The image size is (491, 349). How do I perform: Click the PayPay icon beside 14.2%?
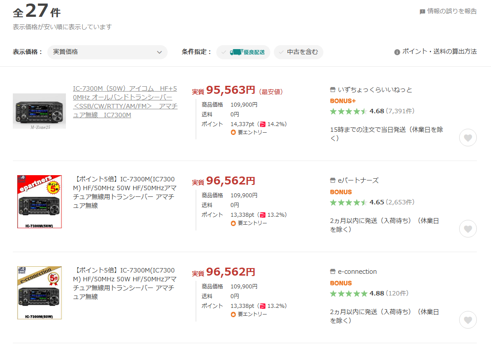(263, 124)
